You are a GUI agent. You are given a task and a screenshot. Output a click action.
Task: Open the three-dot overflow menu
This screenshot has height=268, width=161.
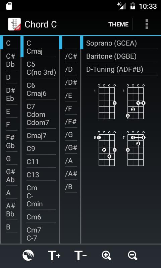(147, 24)
